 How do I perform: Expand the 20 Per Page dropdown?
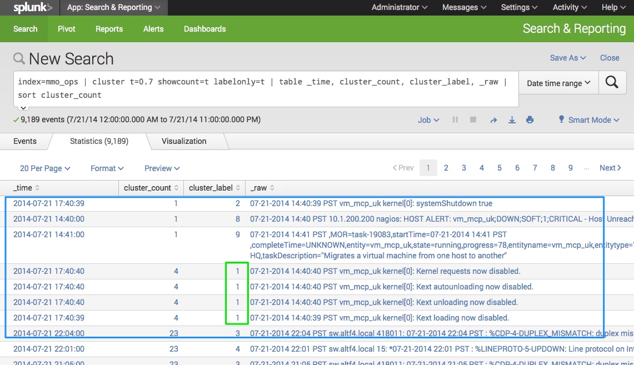45,168
